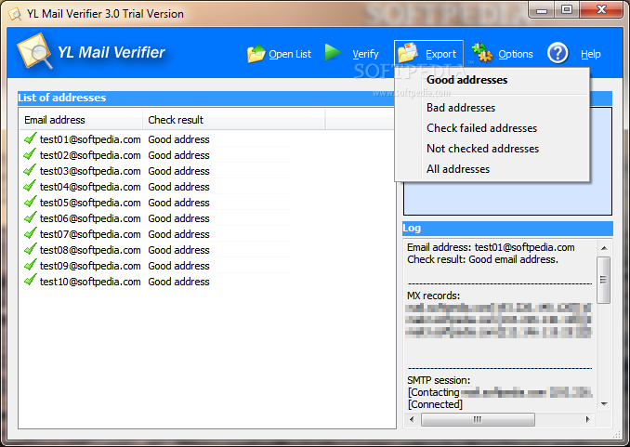Click the green checkmark beside test09@softpedia.com
Image resolution: width=630 pixels, height=447 pixels.
click(x=30, y=265)
